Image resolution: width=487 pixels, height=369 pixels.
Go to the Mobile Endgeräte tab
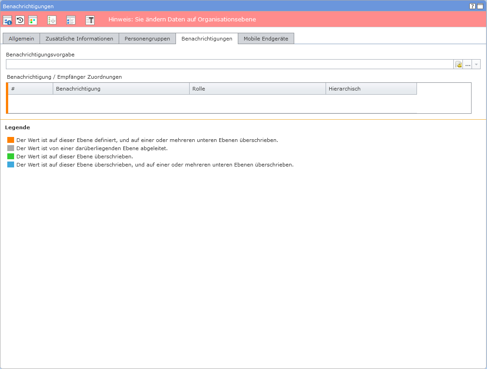(x=266, y=39)
